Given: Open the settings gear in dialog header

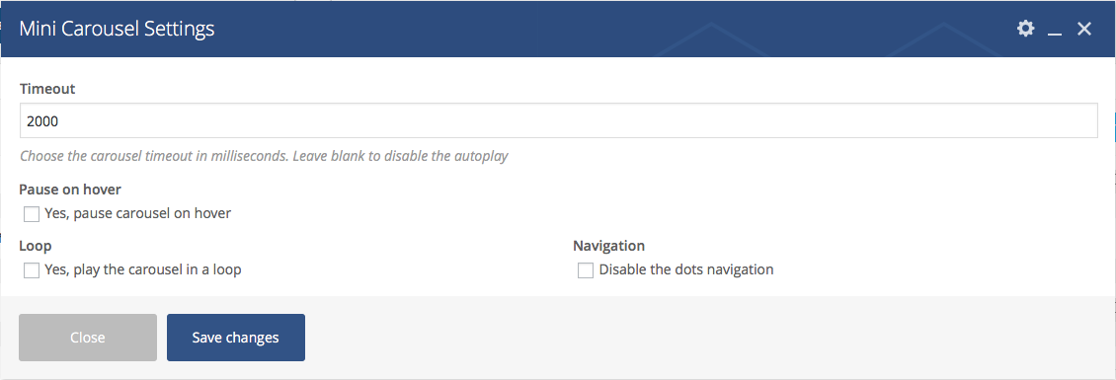Looking at the screenshot, I should point(1025,29).
